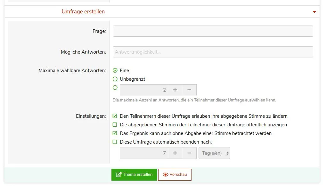This screenshot has width=326, height=187.
Task: Click into the Frage text field
Action: point(213,31)
